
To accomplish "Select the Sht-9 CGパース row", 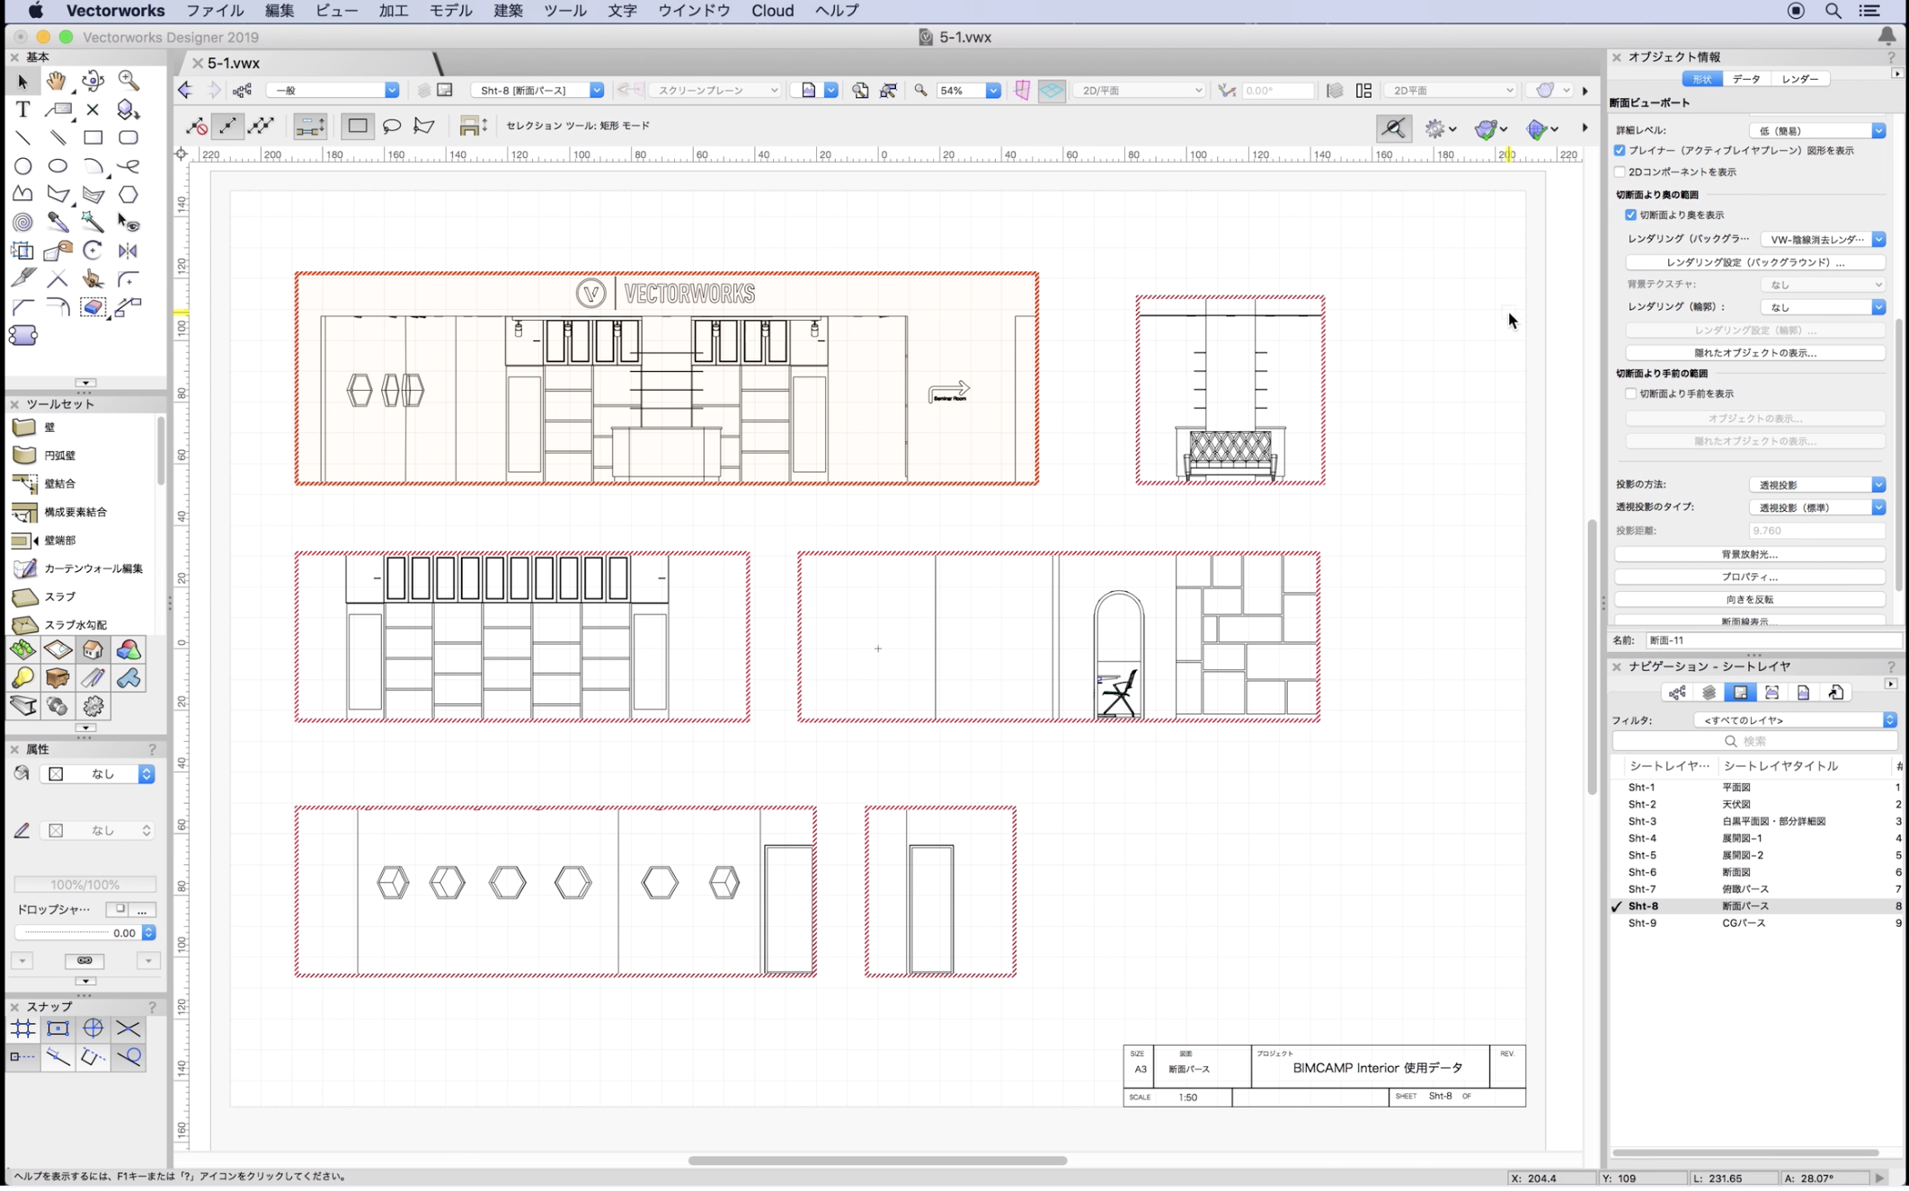I will pyautogui.click(x=1757, y=923).
